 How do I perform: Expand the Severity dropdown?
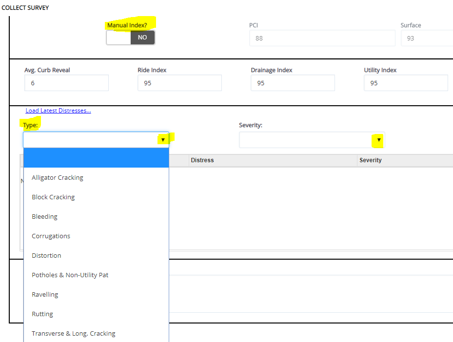click(x=378, y=140)
